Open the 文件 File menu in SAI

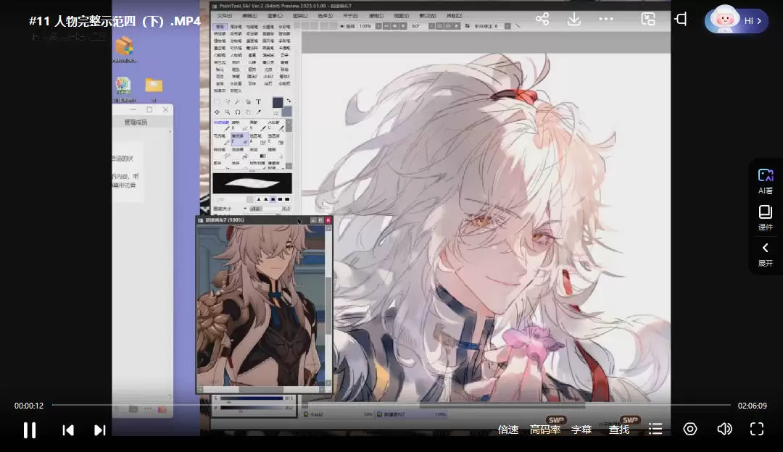click(x=225, y=16)
